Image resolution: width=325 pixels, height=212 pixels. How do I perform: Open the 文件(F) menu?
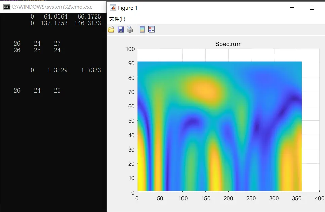[x=117, y=19]
